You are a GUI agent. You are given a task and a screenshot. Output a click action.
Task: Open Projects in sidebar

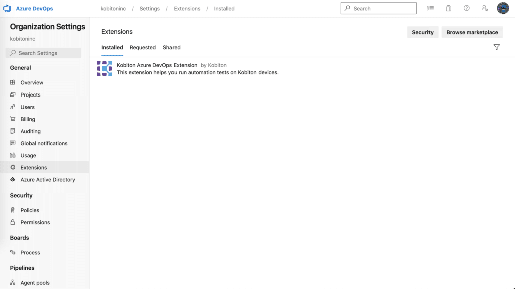(x=30, y=94)
